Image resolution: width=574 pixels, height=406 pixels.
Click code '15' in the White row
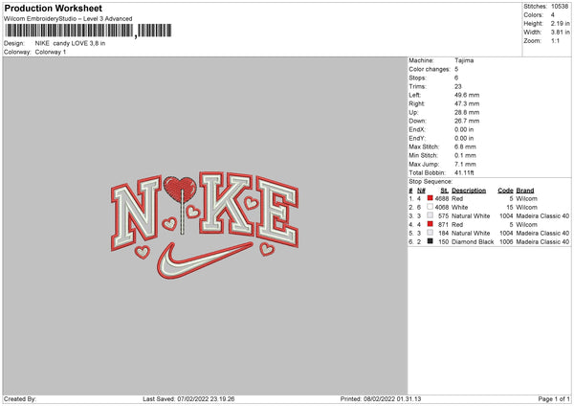pyautogui.click(x=510, y=208)
